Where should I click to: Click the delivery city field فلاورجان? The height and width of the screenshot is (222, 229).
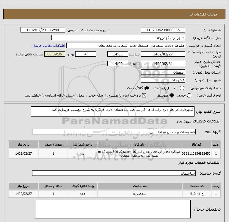point(163,80)
